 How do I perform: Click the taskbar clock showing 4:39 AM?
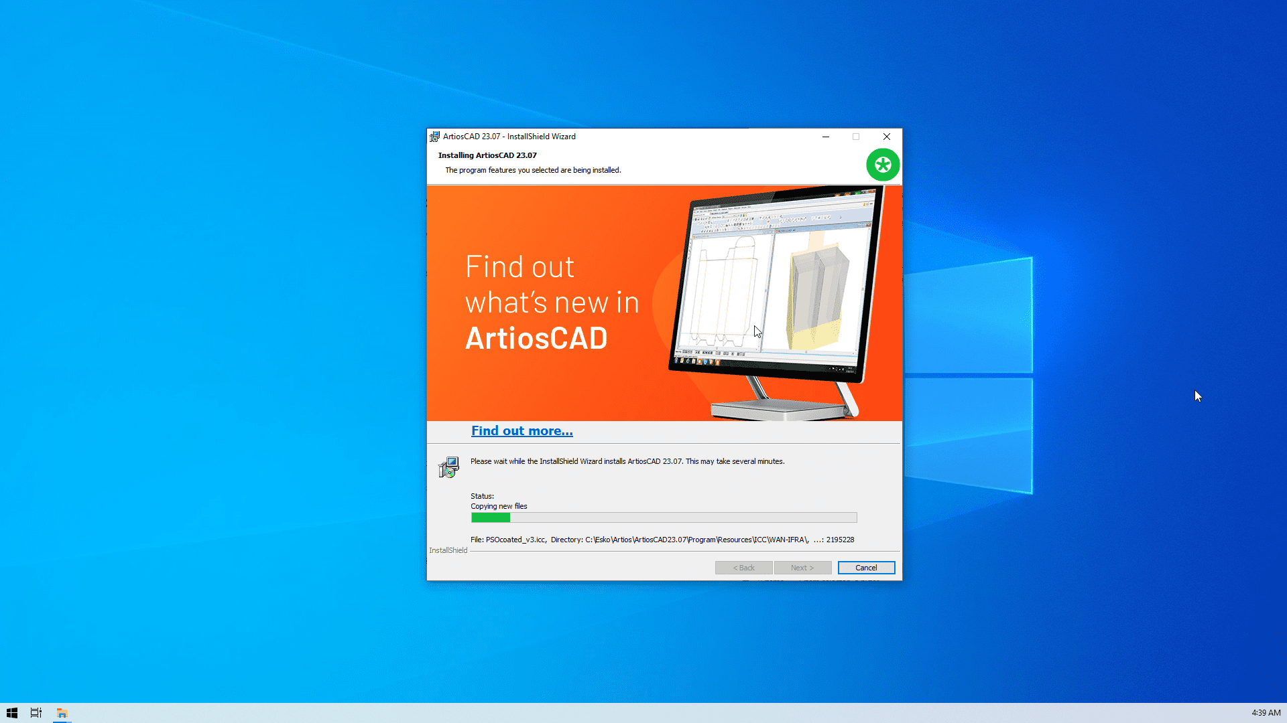[1266, 713]
